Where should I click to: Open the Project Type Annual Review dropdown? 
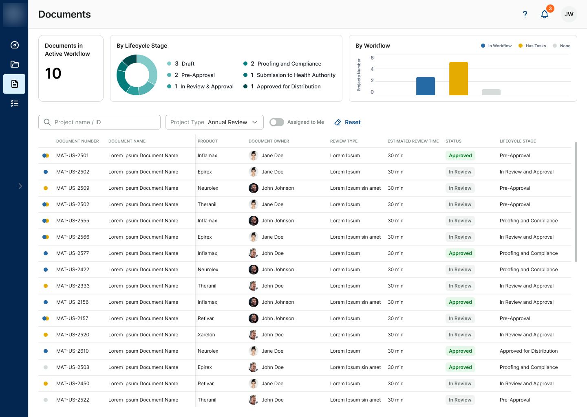[214, 122]
